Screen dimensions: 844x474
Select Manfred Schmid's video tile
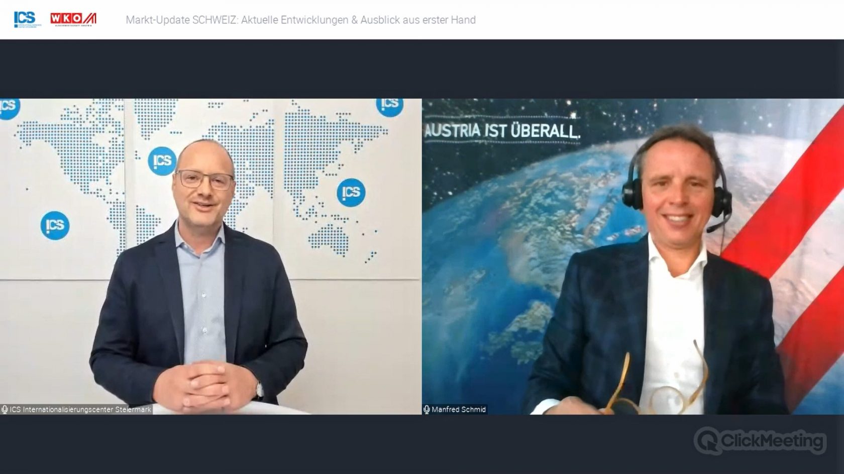click(633, 256)
